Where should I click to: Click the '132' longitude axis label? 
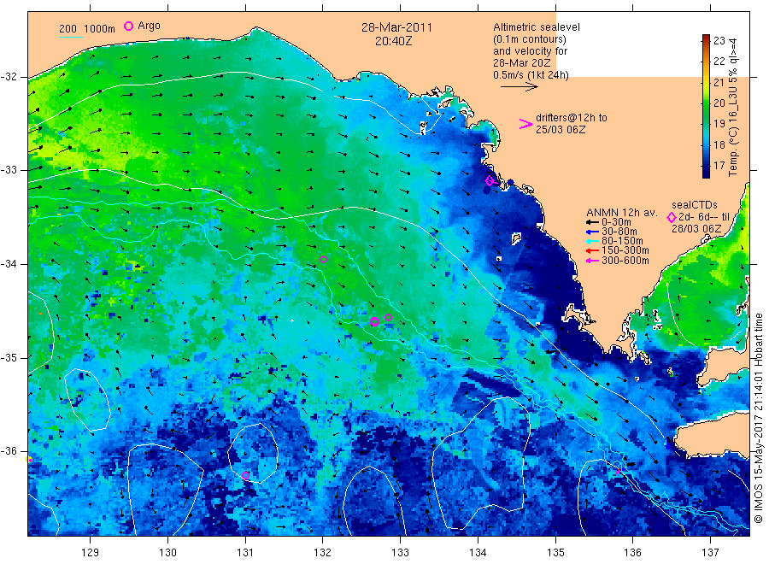point(323,553)
